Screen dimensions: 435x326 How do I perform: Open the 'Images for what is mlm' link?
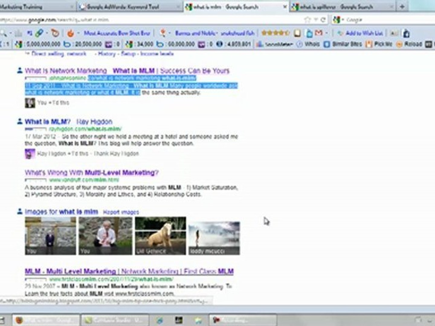(61, 212)
